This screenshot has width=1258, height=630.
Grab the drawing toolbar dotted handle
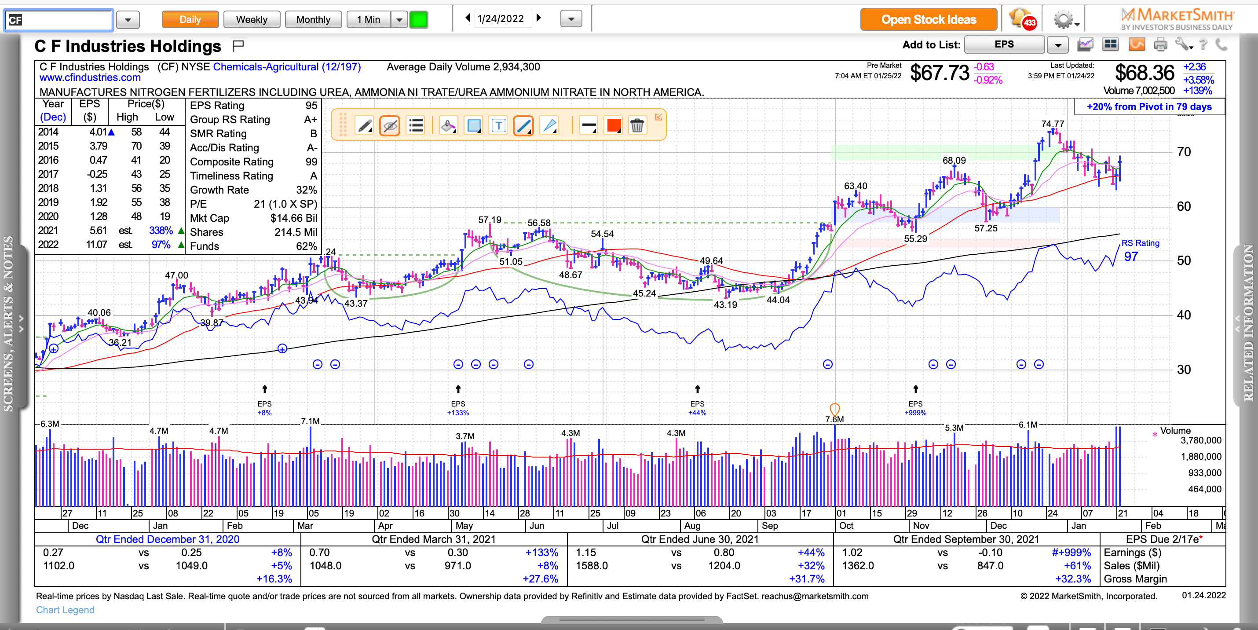click(x=343, y=125)
